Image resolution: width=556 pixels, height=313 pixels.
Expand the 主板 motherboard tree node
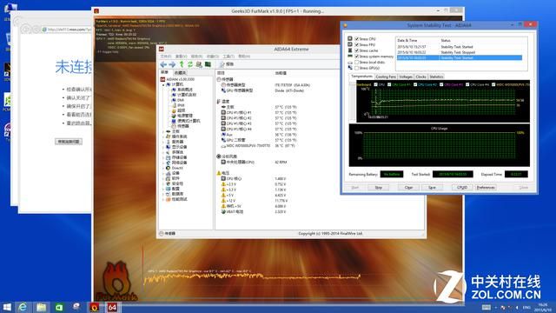163,131
